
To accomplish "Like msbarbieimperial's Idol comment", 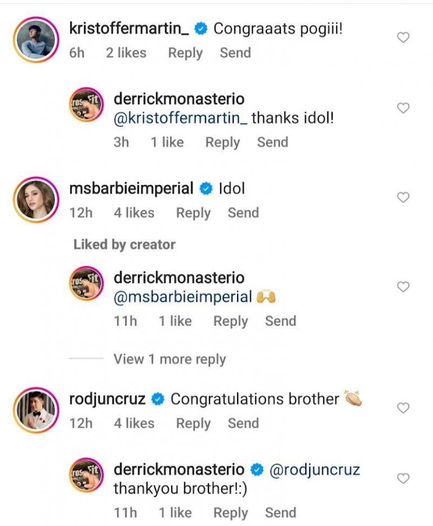I will pos(403,198).
